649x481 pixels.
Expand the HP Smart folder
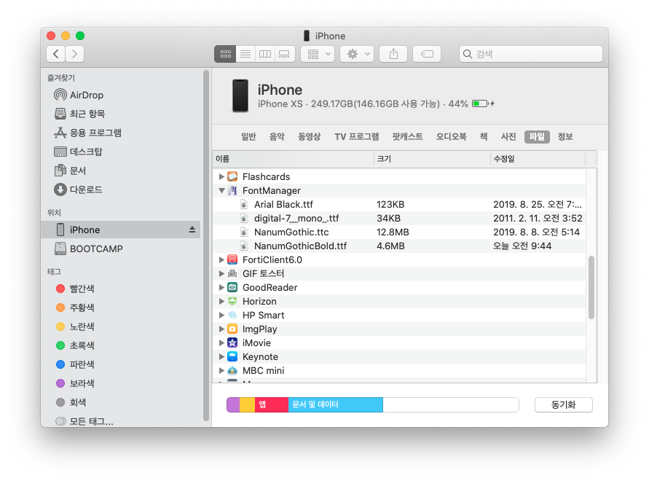click(x=221, y=316)
